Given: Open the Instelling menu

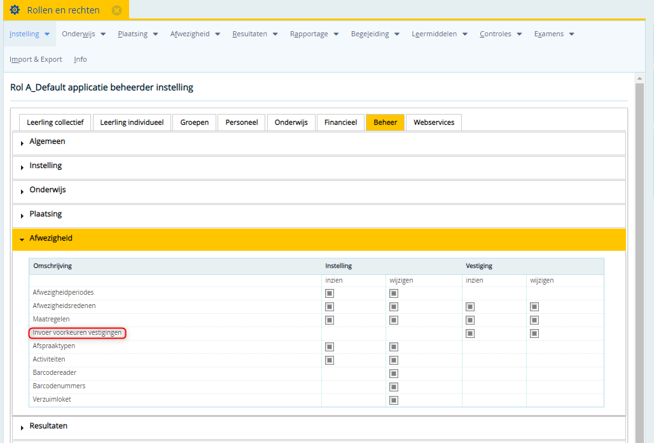Looking at the screenshot, I should [30, 34].
